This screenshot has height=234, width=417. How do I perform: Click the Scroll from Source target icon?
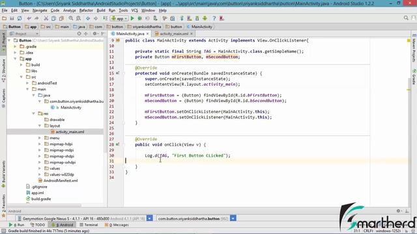point(79,34)
